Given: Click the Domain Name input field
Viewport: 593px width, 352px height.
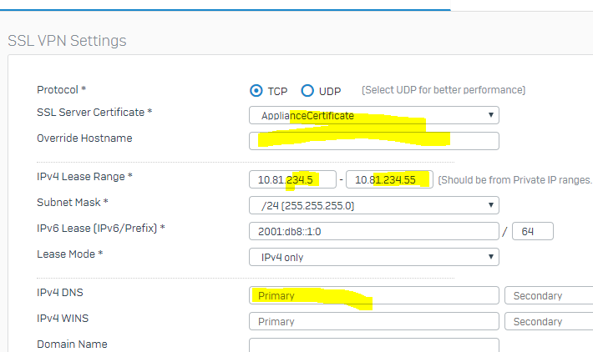Looking at the screenshot, I should (374, 345).
